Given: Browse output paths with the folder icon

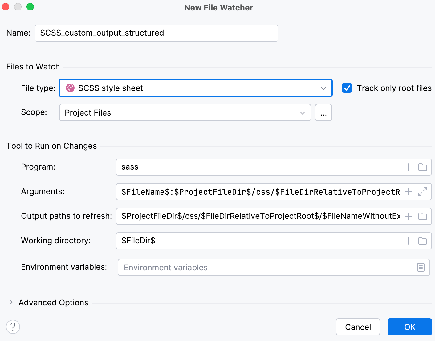Looking at the screenshot, I should coord(422,216).
